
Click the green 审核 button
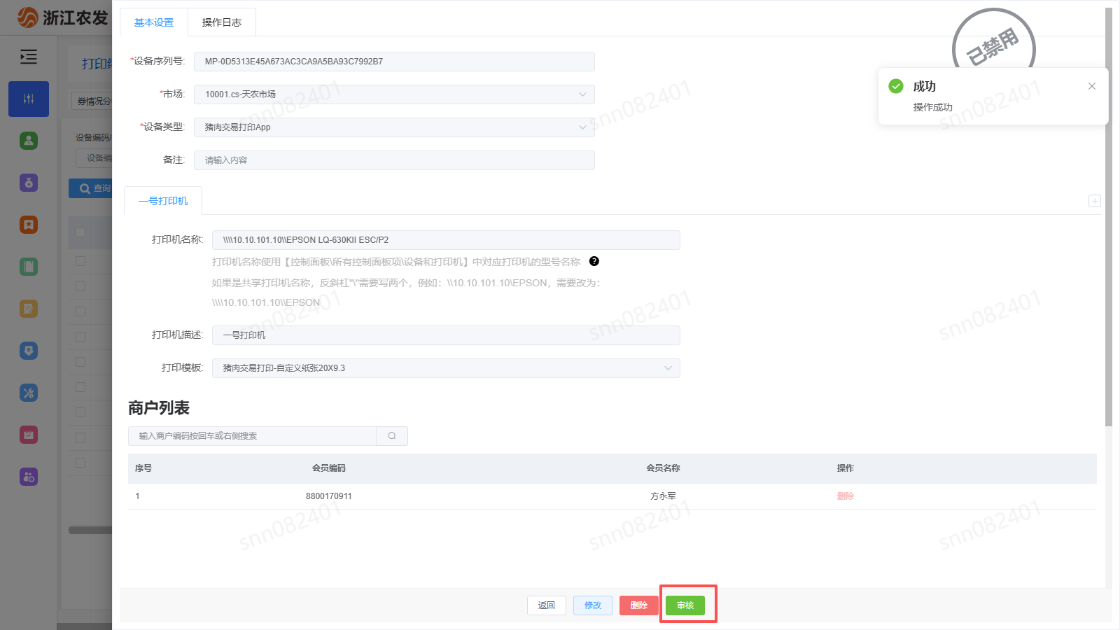pyautogui.click(x=685, y=605)
